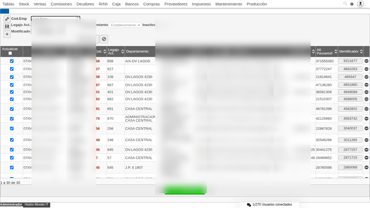Click the identifier button 3011265
370x208 pixels.
pyautogui.click(x=350, y=140)
